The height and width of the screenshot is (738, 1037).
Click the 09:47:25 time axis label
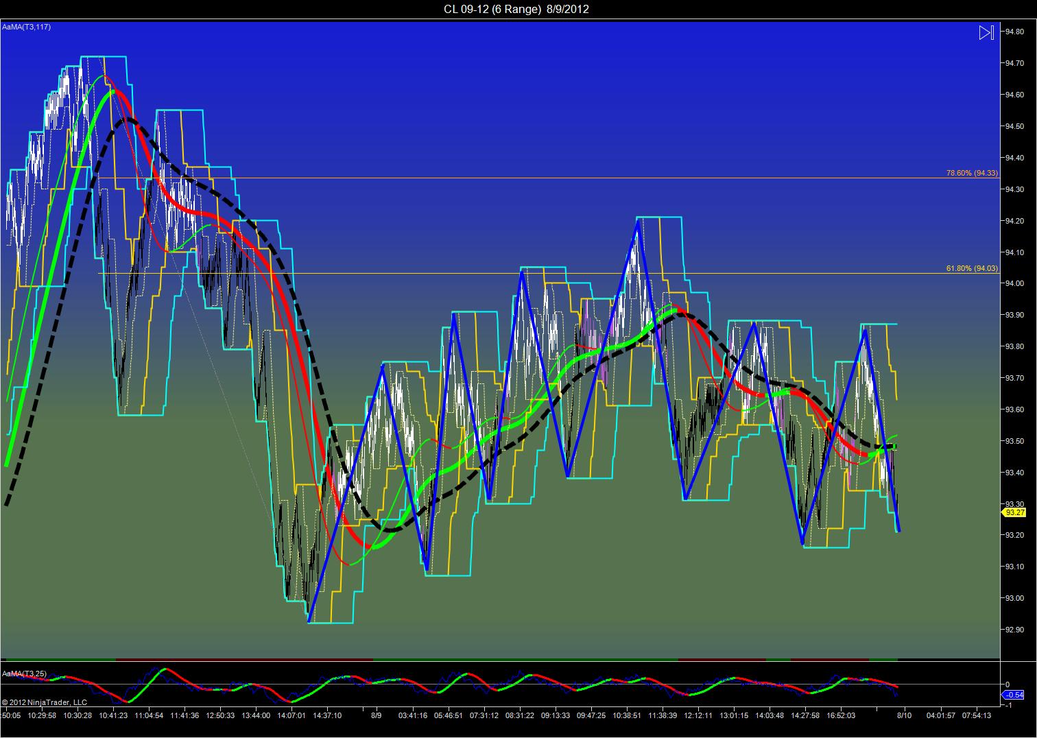coord(591,715)
